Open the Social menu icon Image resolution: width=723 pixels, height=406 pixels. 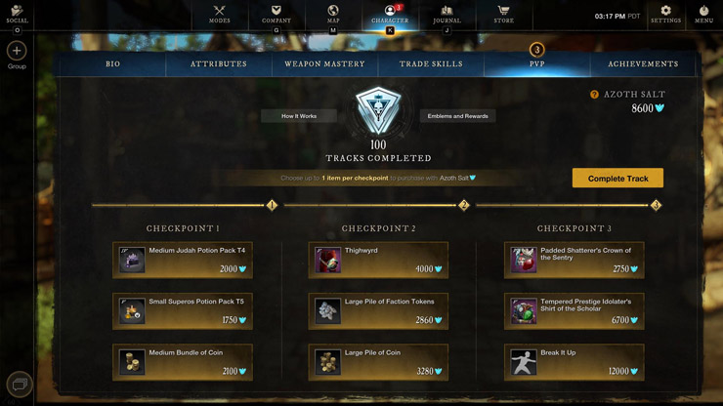click(x=17, y=11)
